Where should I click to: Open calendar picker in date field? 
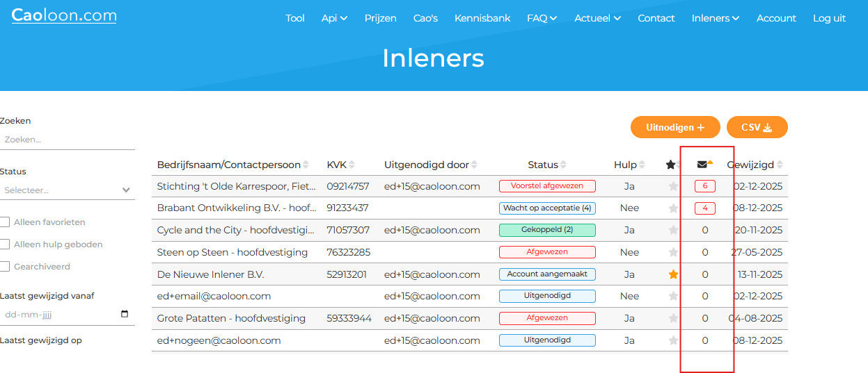point(125,314)
